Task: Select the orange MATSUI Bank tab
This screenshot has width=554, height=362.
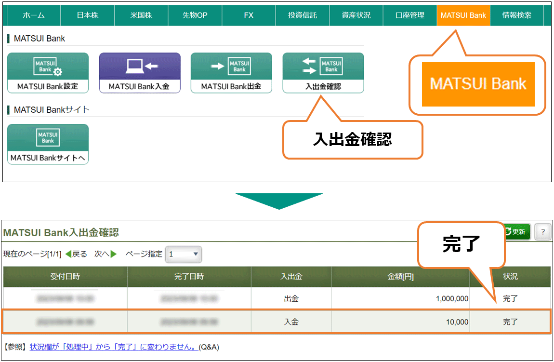Action: pos(463,15)
